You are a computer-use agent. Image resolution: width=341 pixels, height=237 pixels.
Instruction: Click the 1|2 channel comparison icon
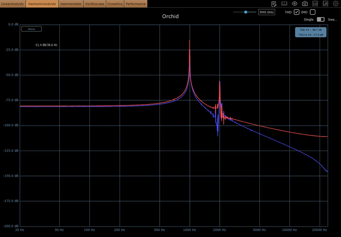coord(315,4)
